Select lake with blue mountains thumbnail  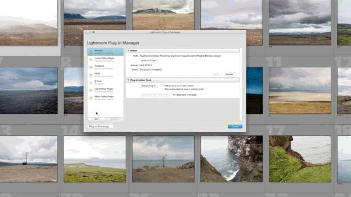coord(95,15)
